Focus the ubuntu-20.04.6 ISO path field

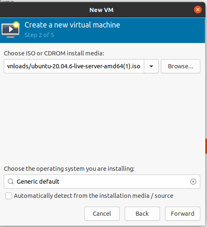coord(74,66)
